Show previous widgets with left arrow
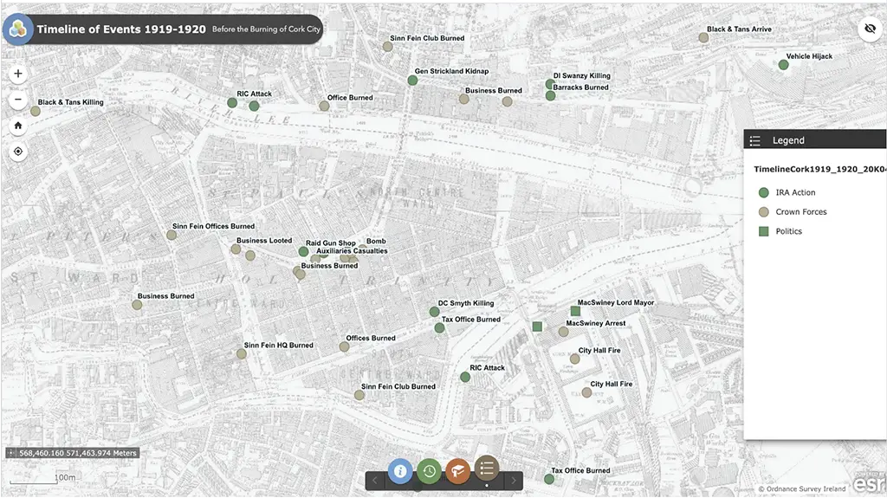Viewport: 887px width, 498px height. (x=375, y=481)
